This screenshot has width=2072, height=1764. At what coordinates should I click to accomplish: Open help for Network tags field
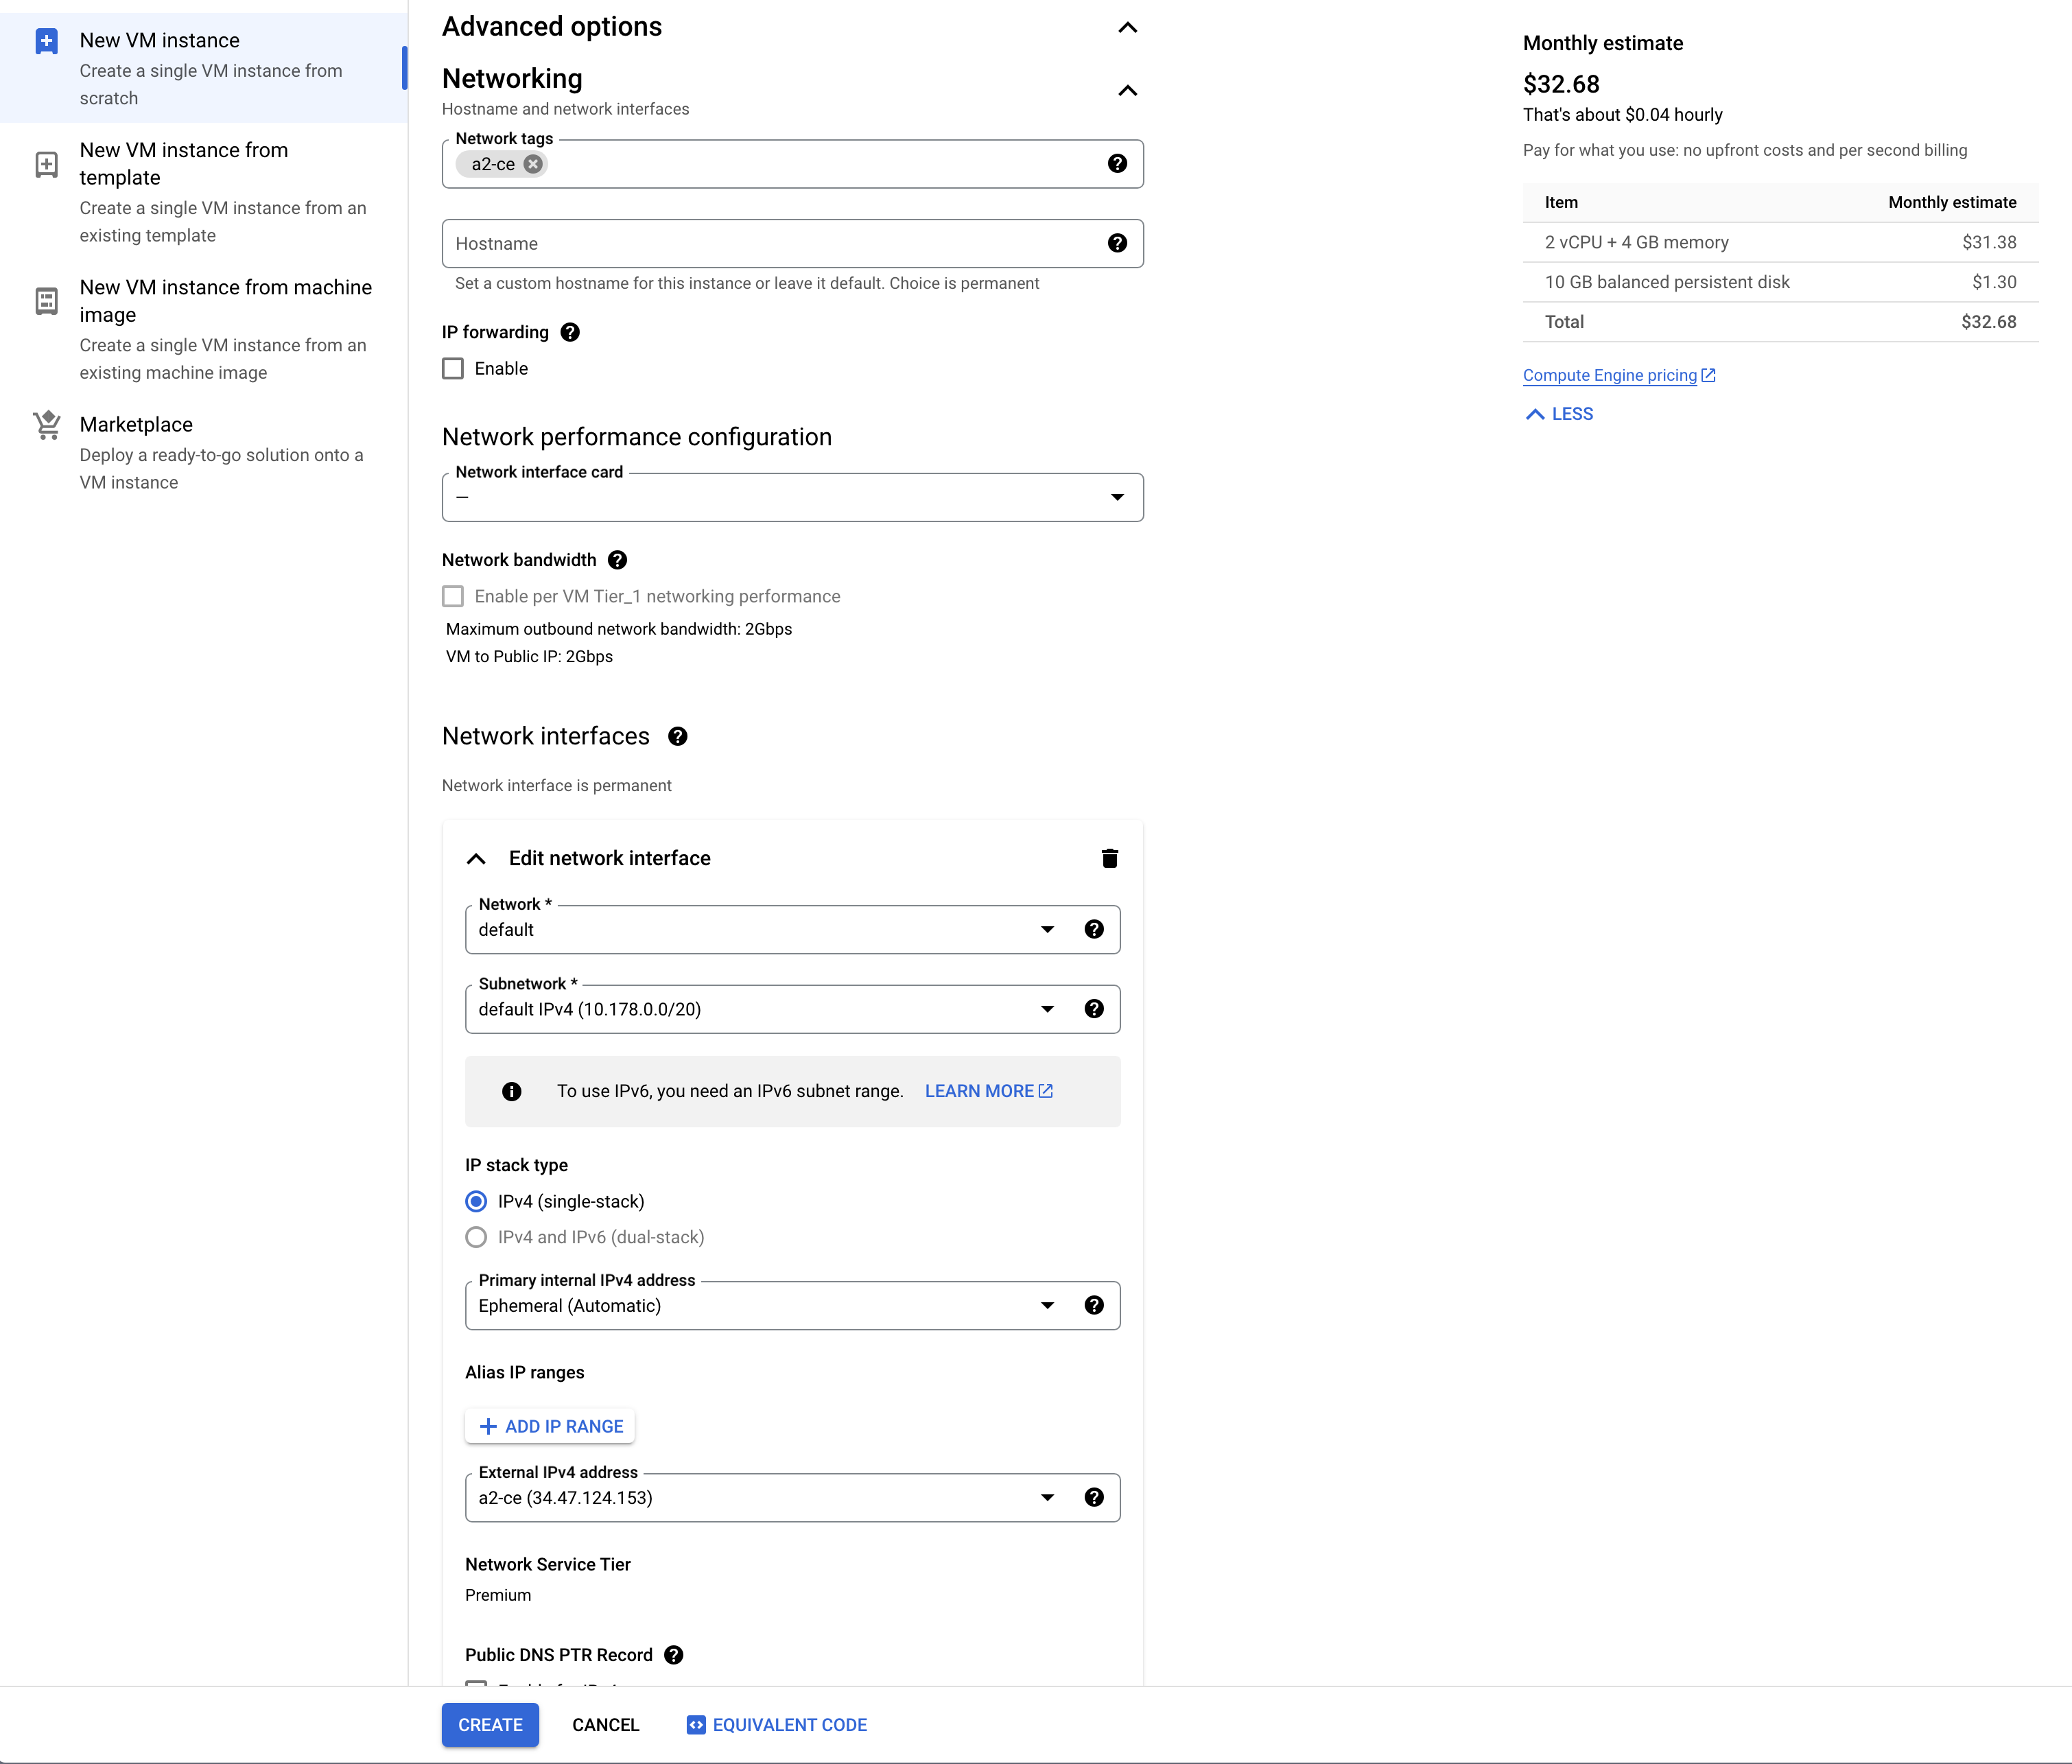[x=1117, y=164]
